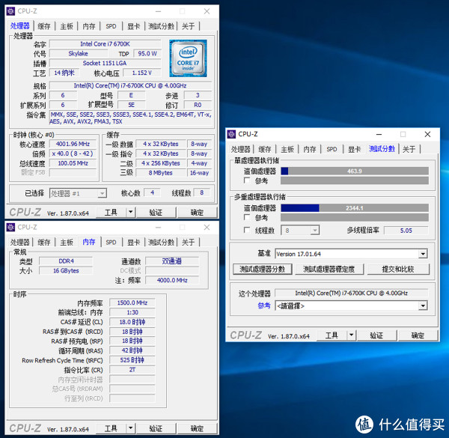The width and height of the screenshot is (449, 438).
Task: Click 工具 button in benchmark window
Action: [x=332, y=335]
